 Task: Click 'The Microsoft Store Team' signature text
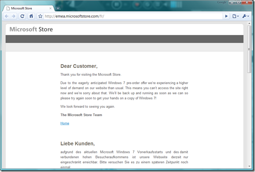click(81, 115)
